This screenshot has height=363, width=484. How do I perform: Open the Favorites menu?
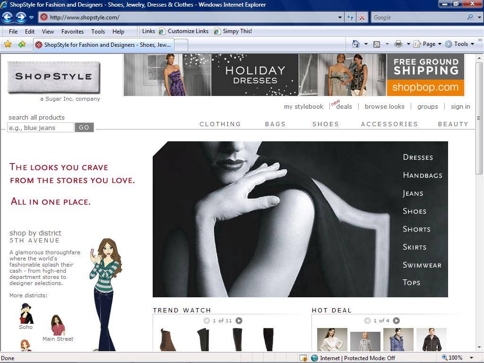coord(72,32)
